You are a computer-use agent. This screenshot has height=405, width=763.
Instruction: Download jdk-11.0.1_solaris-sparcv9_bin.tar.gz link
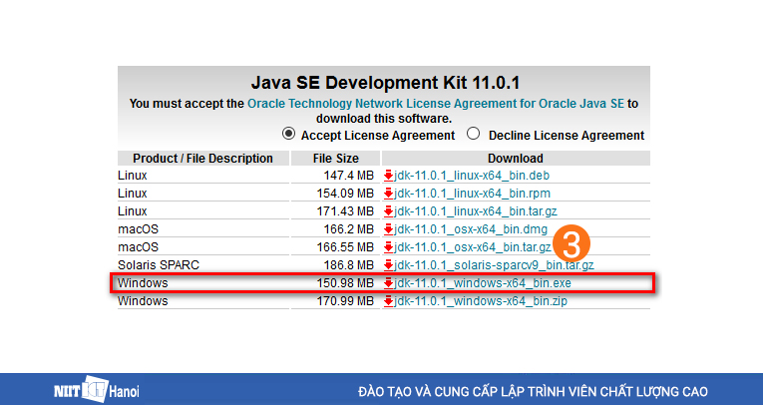(494, 265)
